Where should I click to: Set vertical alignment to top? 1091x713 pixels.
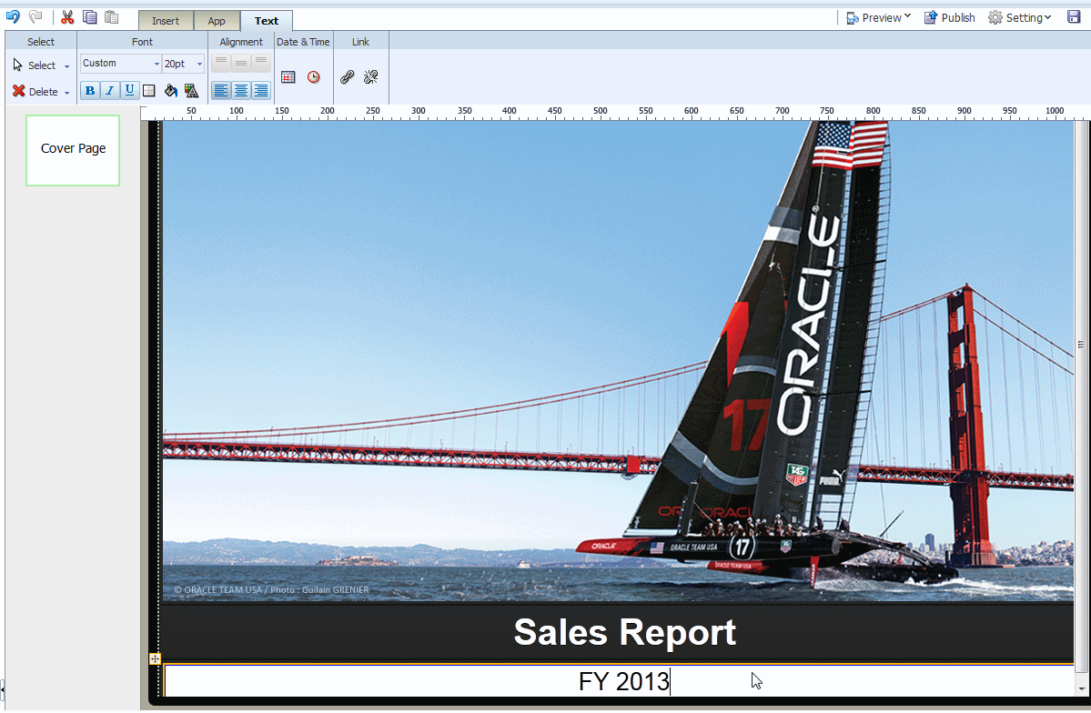[220, 63]
